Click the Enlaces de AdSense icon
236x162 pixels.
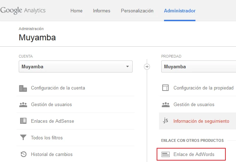[x=23, y=121]
